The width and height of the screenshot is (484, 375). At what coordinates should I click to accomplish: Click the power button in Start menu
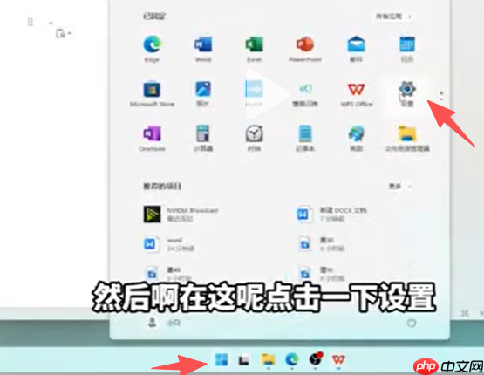point(411,323)
